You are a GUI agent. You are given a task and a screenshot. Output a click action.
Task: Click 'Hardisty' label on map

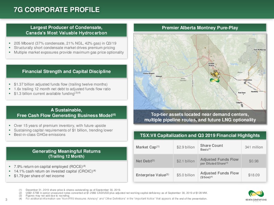click(x=254, y=92)
